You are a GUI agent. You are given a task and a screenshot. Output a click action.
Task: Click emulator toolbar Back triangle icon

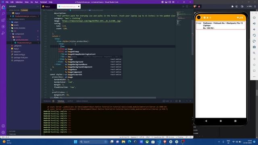coord(254,59)
